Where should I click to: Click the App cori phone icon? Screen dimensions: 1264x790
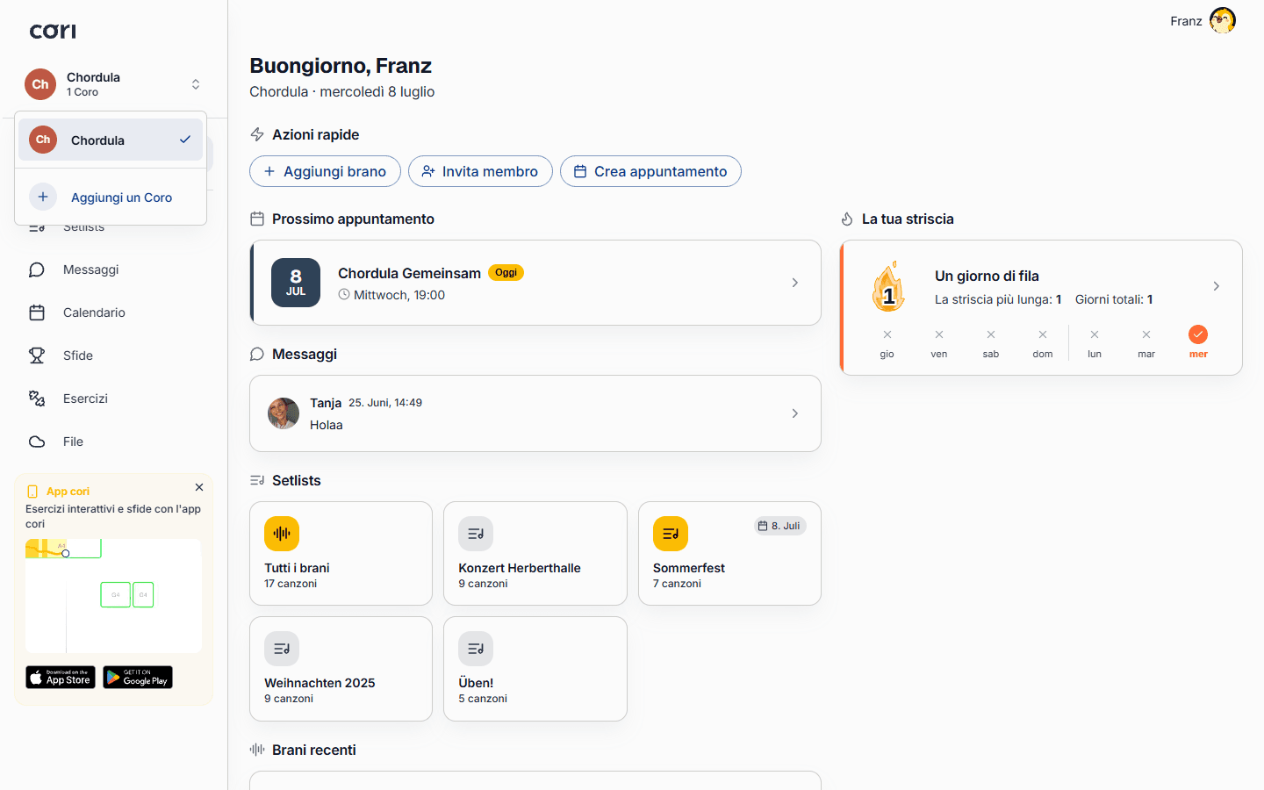tap(32, 492)
